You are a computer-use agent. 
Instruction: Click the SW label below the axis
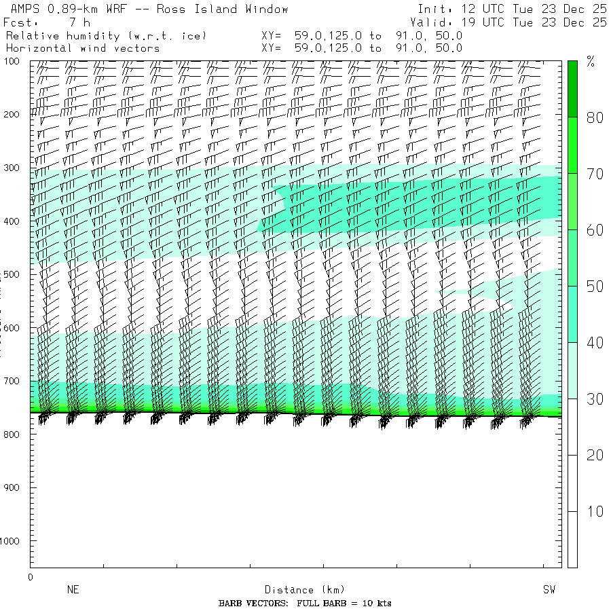549,590
